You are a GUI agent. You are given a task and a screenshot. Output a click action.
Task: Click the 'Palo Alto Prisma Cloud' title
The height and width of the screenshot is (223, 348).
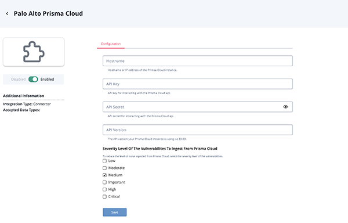pyautogui.click(x=48, y=13)
